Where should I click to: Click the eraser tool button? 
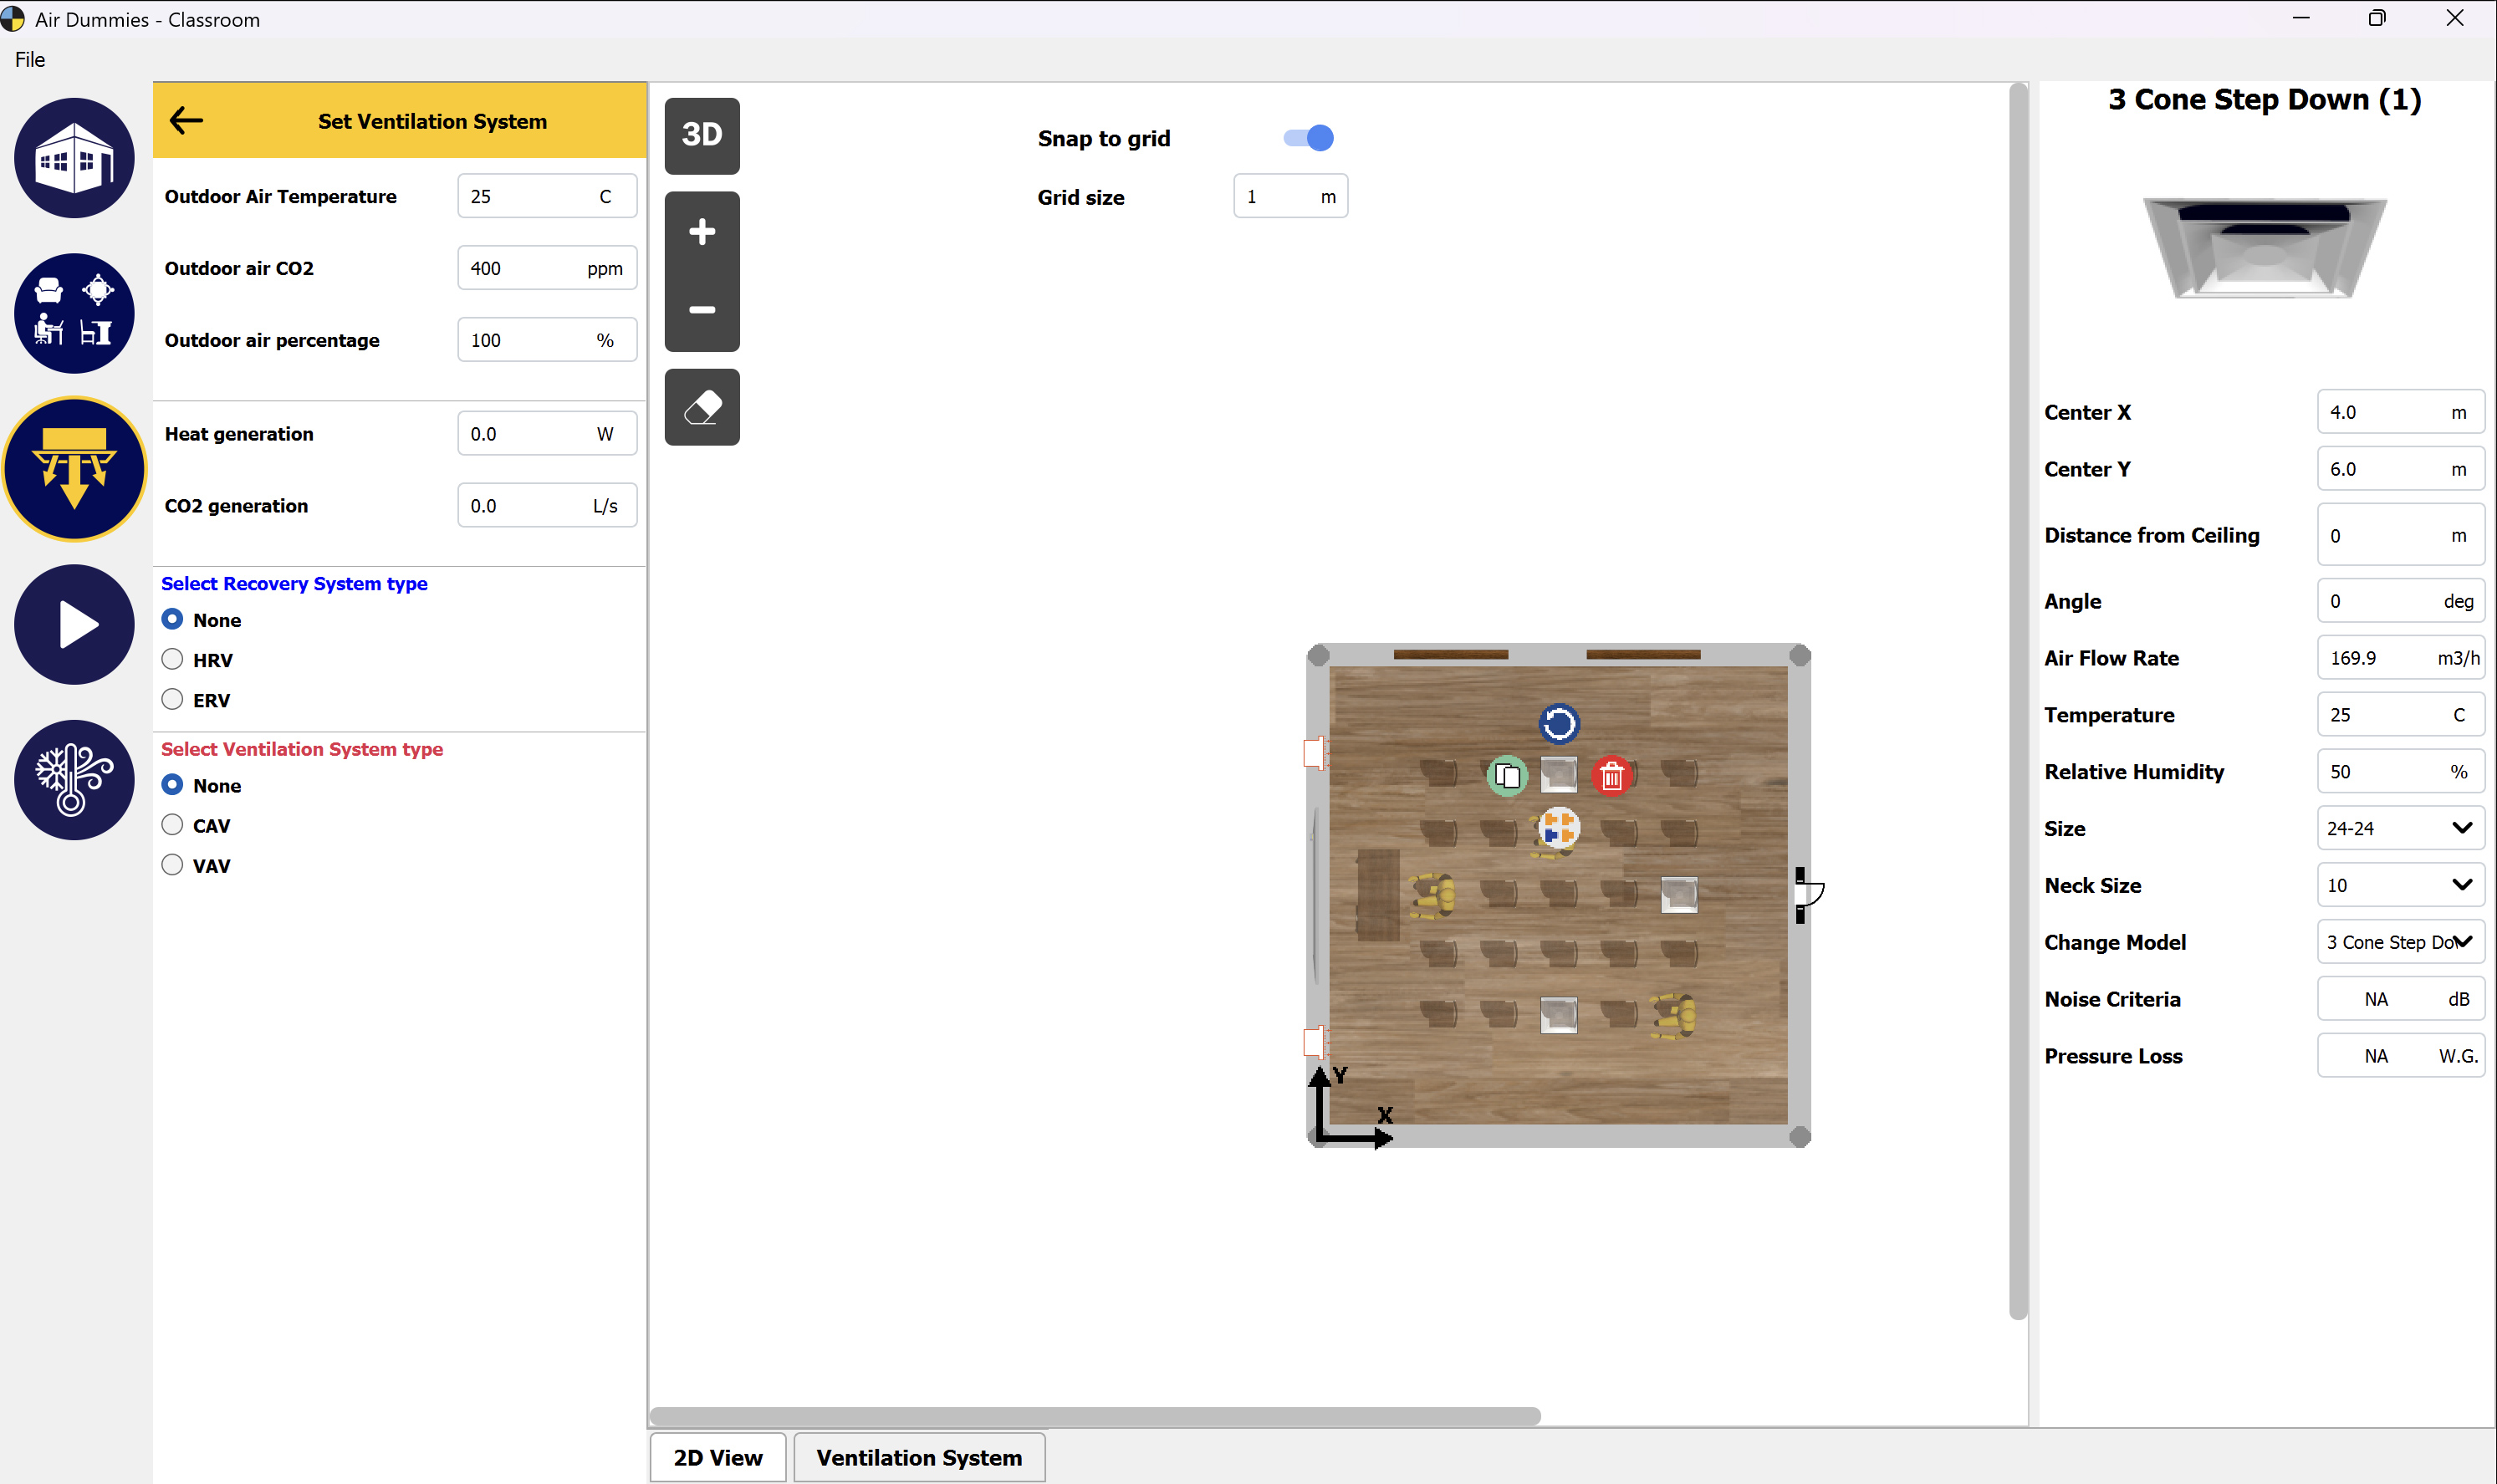[x=702, y=407]
